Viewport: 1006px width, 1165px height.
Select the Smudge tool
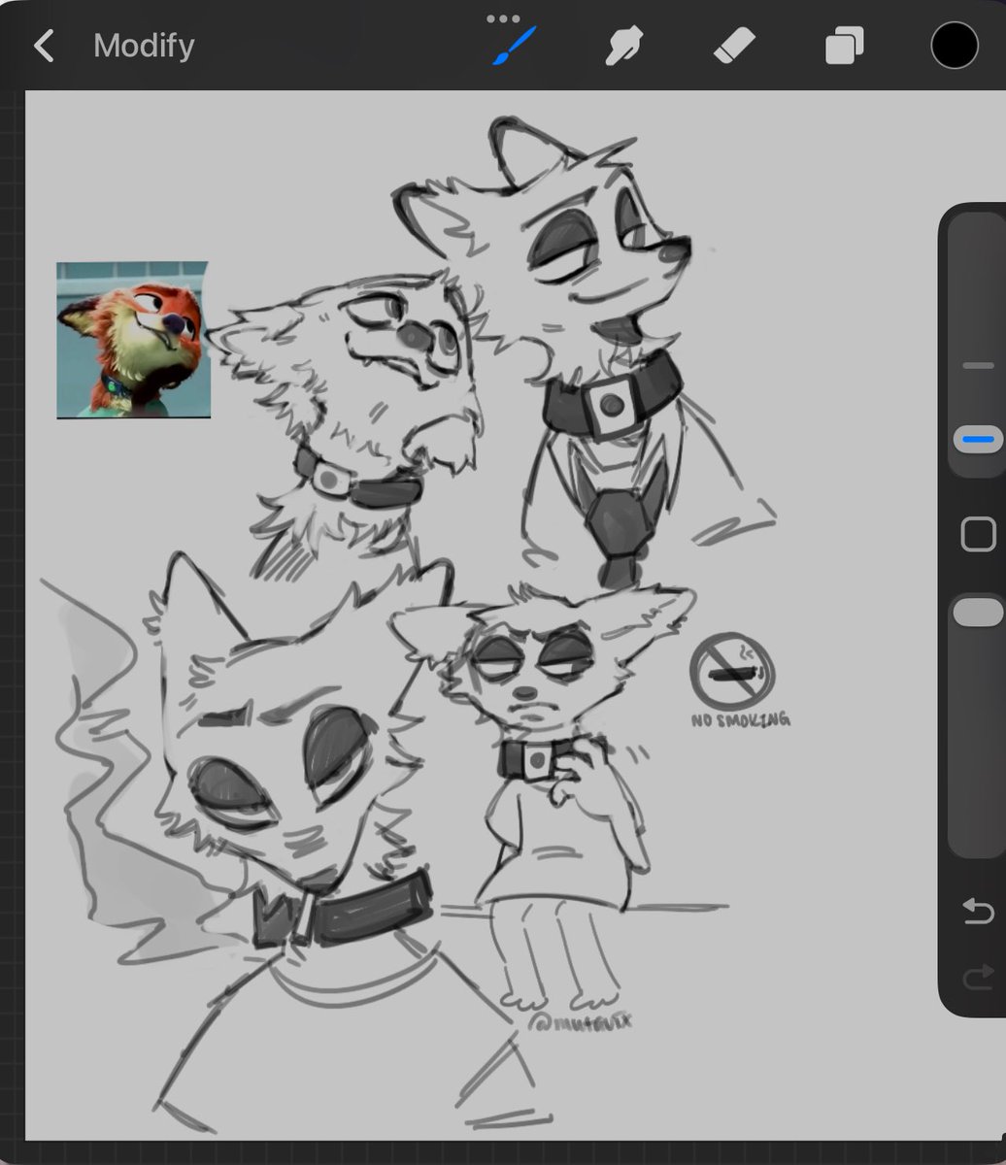click(x=624, y=46)
